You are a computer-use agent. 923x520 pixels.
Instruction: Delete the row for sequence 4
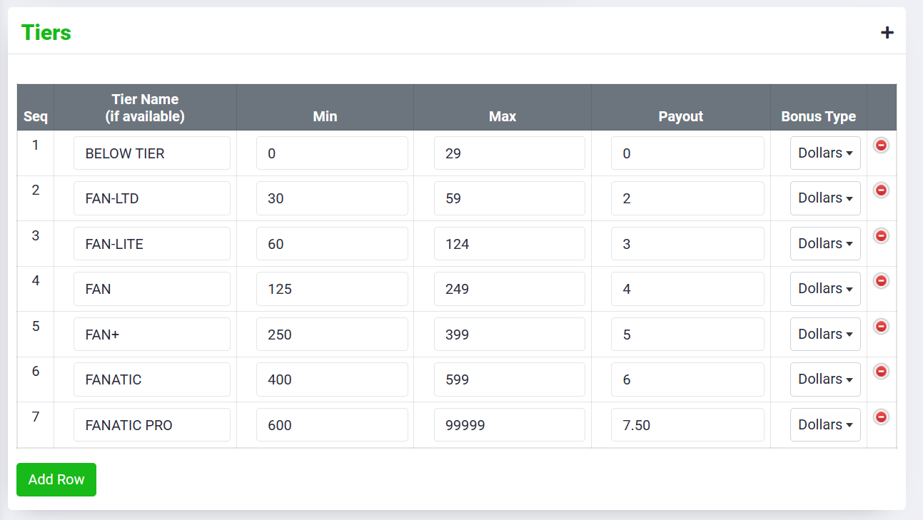point(881,281)
